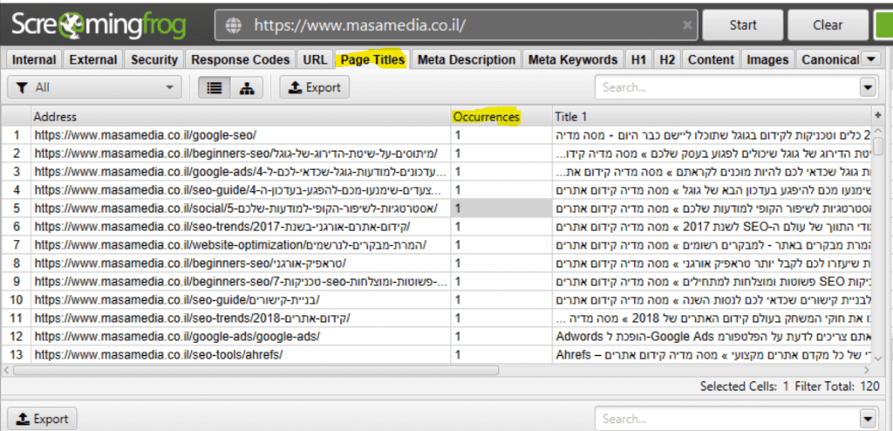Click the Adwords Google Ads title cell
The image size is (893, 431).
tap(712, 337)
